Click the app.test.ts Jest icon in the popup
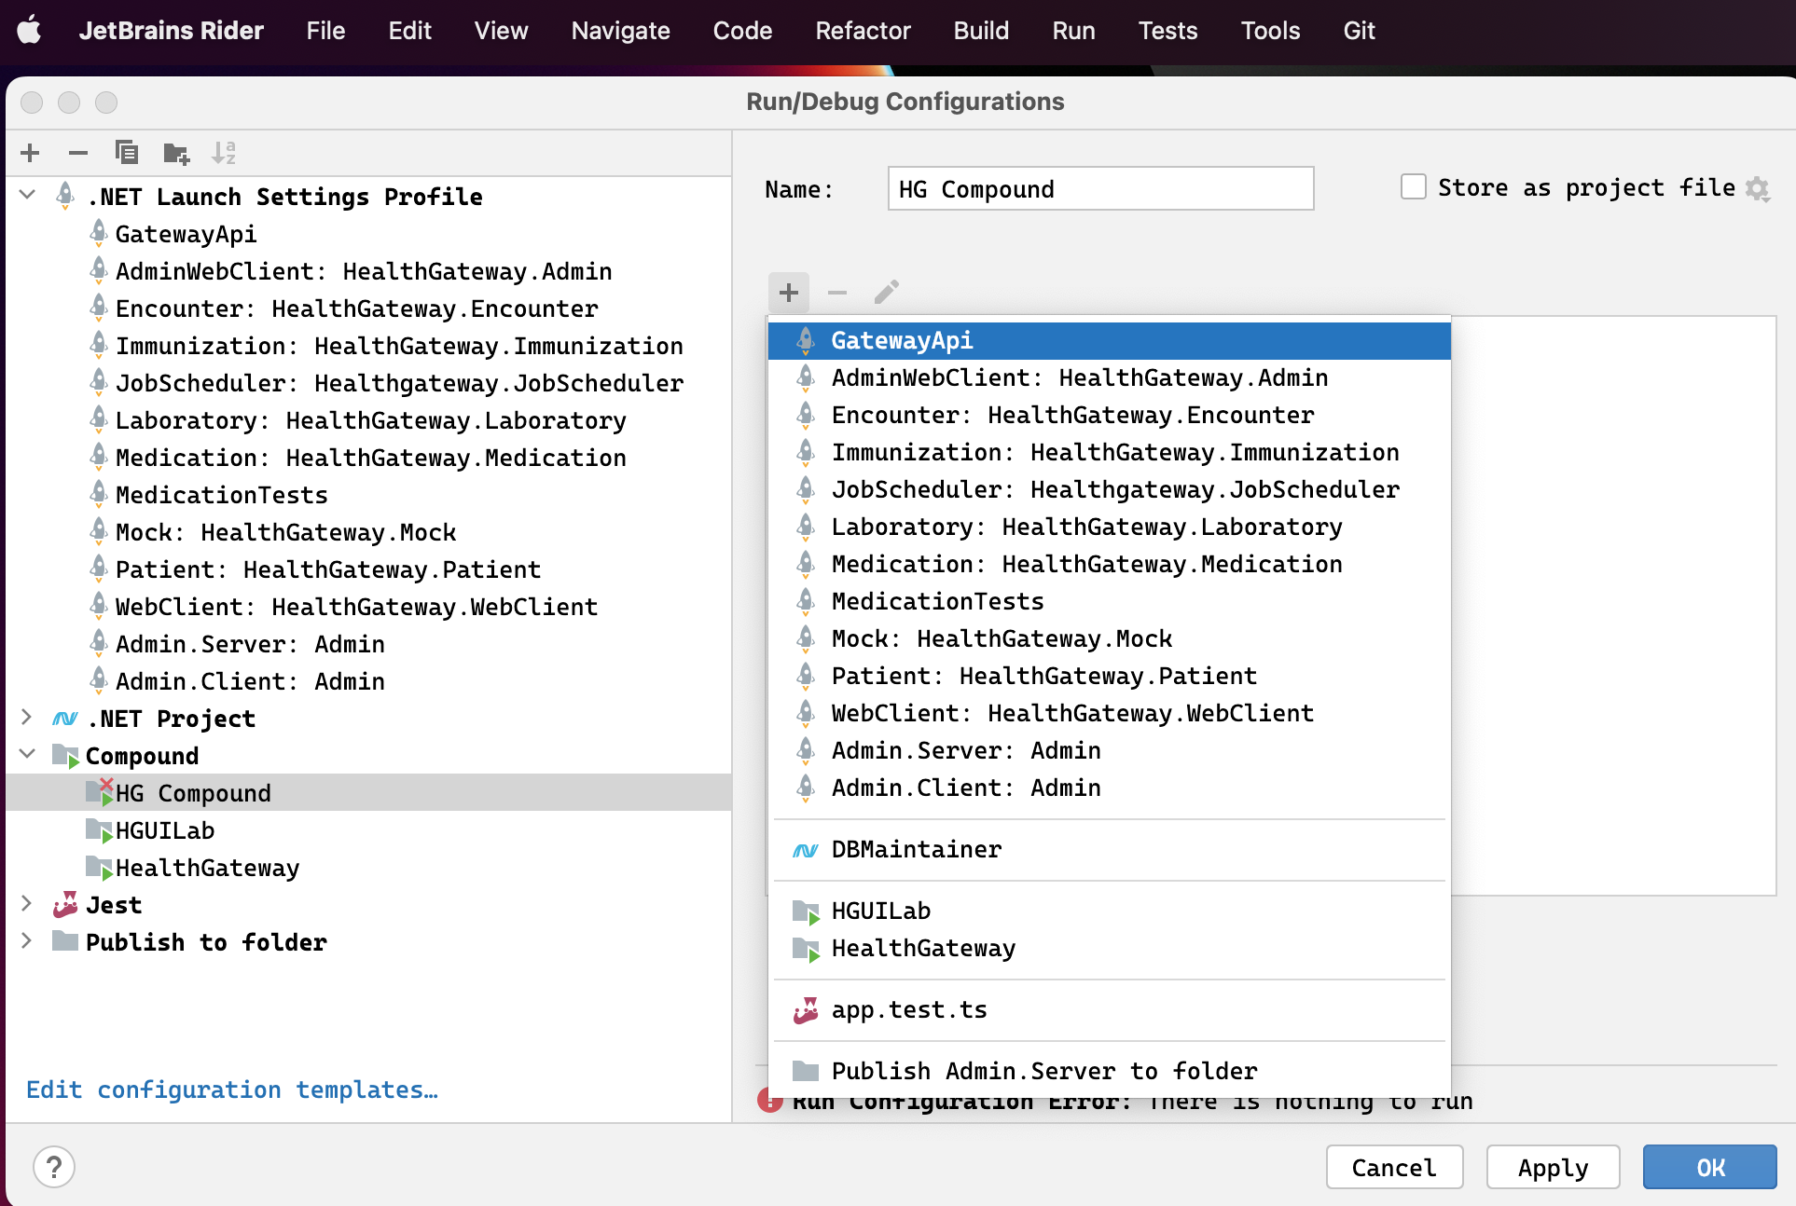Screen dimensions: 1796x1206 (x=806, y=1010)
